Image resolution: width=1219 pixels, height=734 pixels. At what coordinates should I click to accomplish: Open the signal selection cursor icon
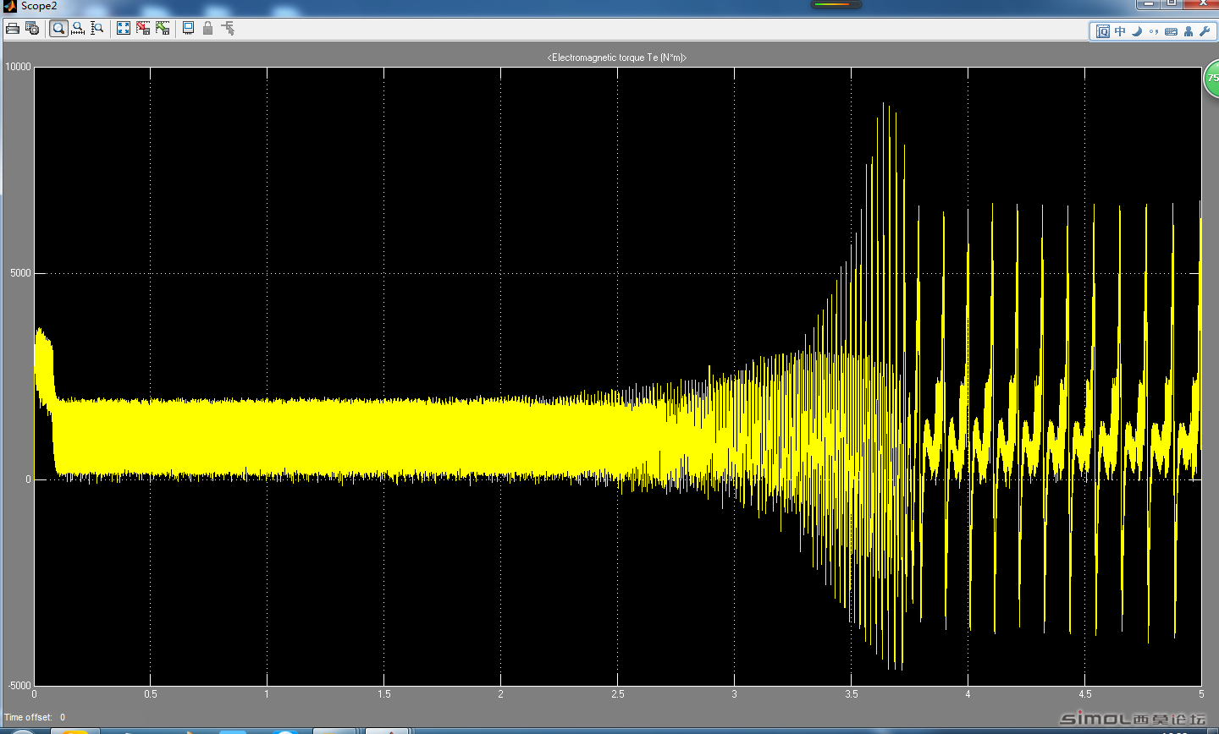228,29
